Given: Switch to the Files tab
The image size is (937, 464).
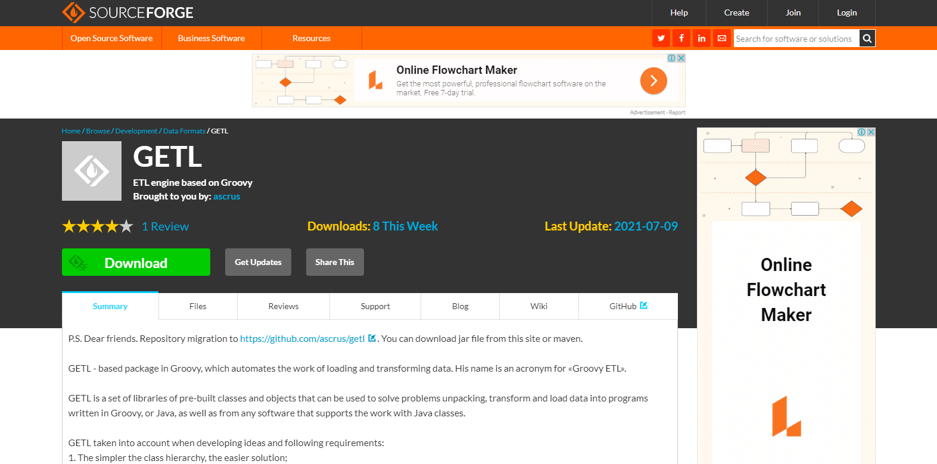Looking at the screenshot, I should [198, 306].
